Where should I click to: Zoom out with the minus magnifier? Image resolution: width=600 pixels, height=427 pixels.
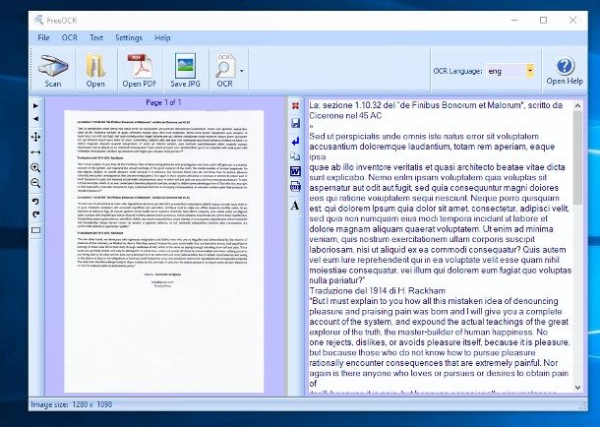pos(36,183)
